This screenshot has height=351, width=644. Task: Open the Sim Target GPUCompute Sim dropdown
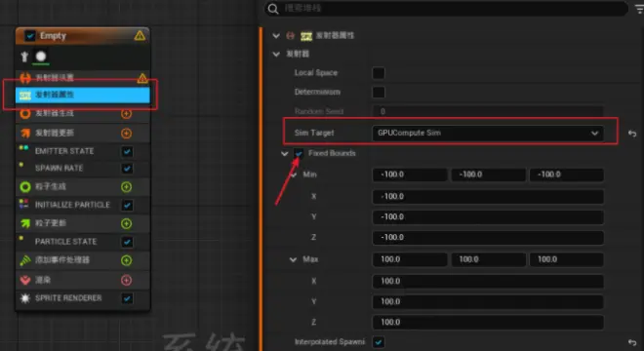coord(488,133)
